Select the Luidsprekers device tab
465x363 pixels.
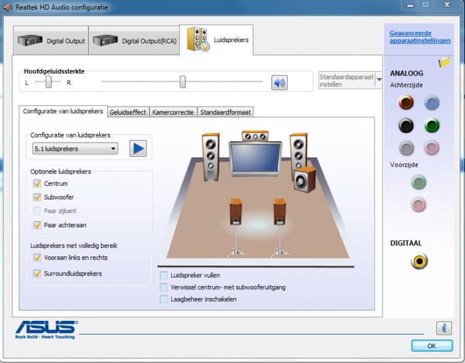216,40
